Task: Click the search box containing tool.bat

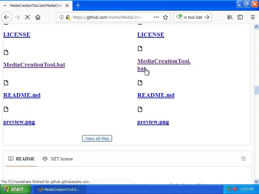Action: coord(193,17)
